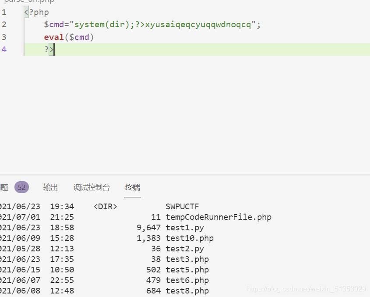The image size is (370, 297).
Task: Click line number 1 in the gutter
Action: (x=4, y=12)
